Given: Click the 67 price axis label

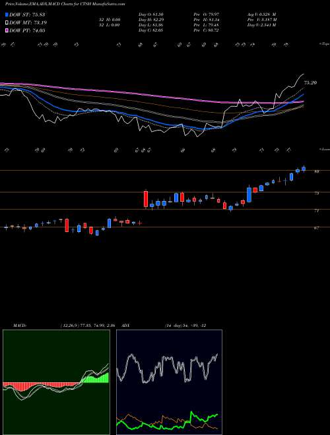Looking at the screenshot, I should click(317, 228).
